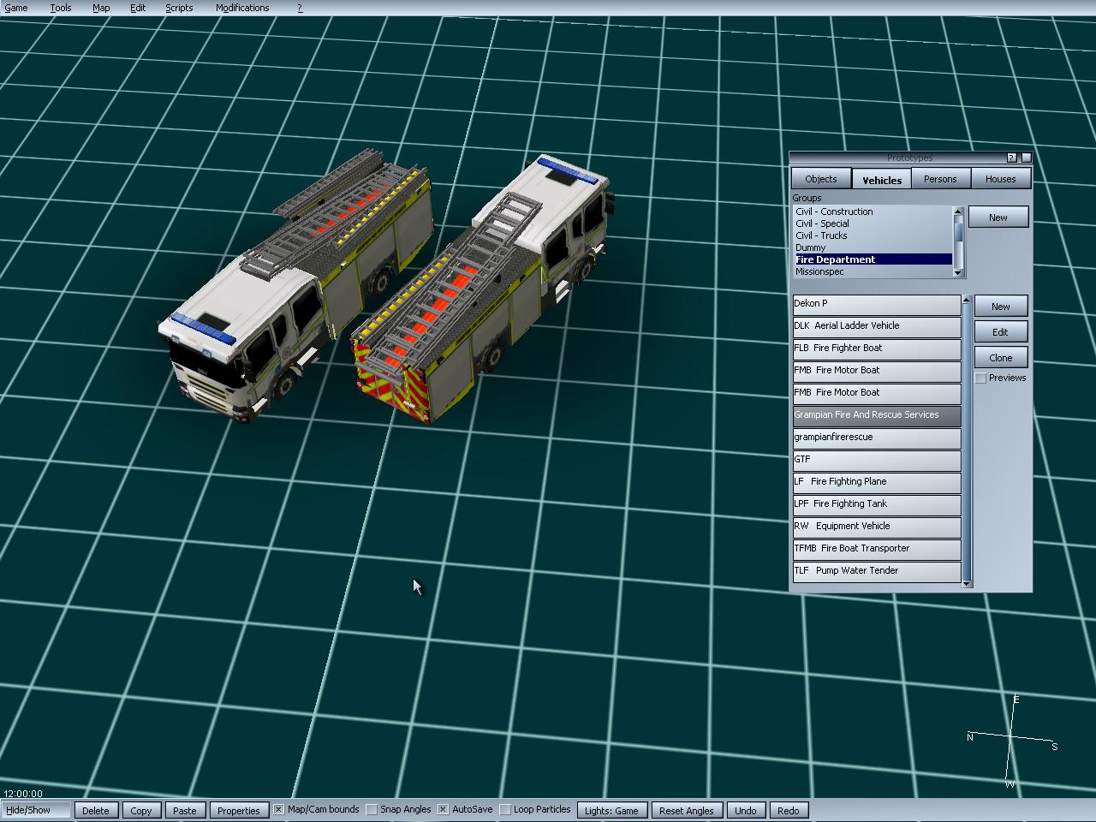Click the Delete button

click(96, 810)
